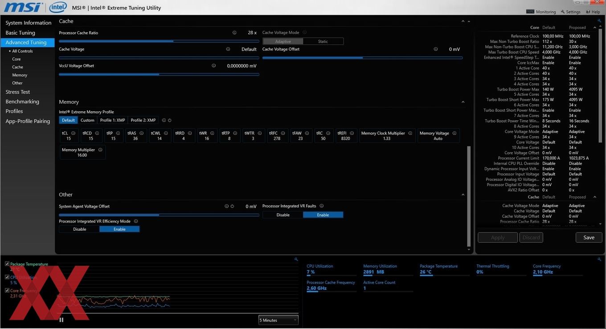Set Processor Integrated VR Faults to Enable
Screen dimensions: 606x329
coord(323,215)
